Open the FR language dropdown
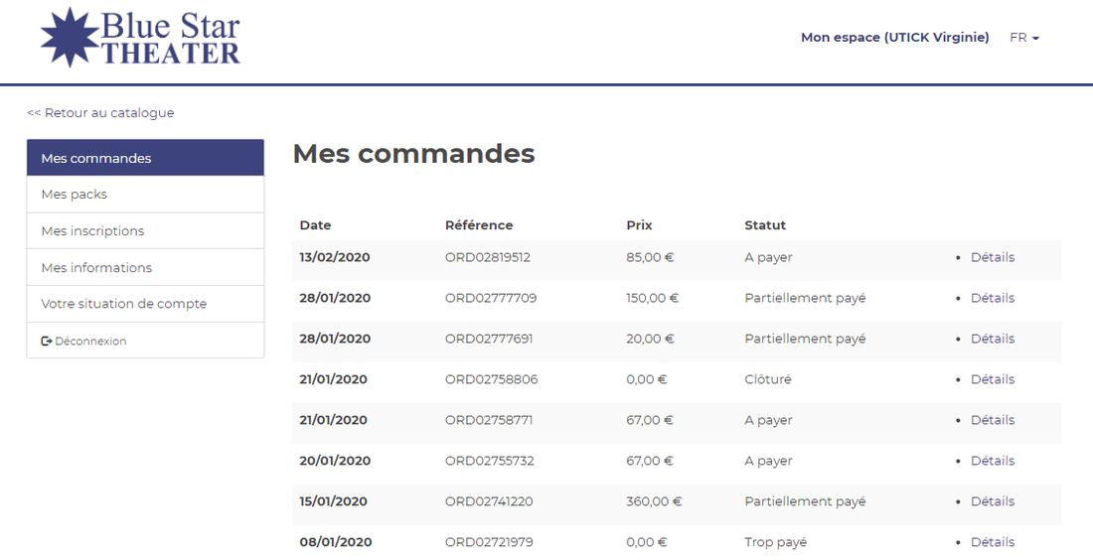Screen dimensions: 1093x560 1023,38
